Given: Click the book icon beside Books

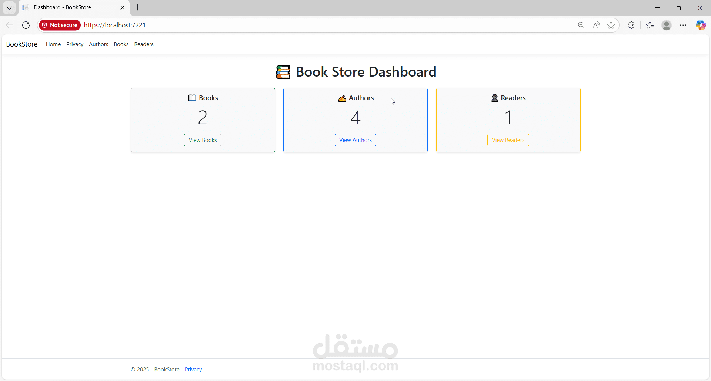Looking at the screenshot, I should (192, 98).
